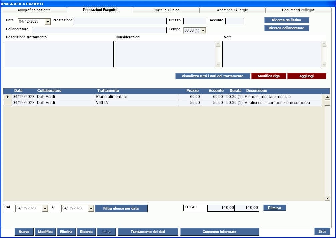Click in the Prestazione input field
336x238 pixels.
pyautogui.click(x=119, y=21)
